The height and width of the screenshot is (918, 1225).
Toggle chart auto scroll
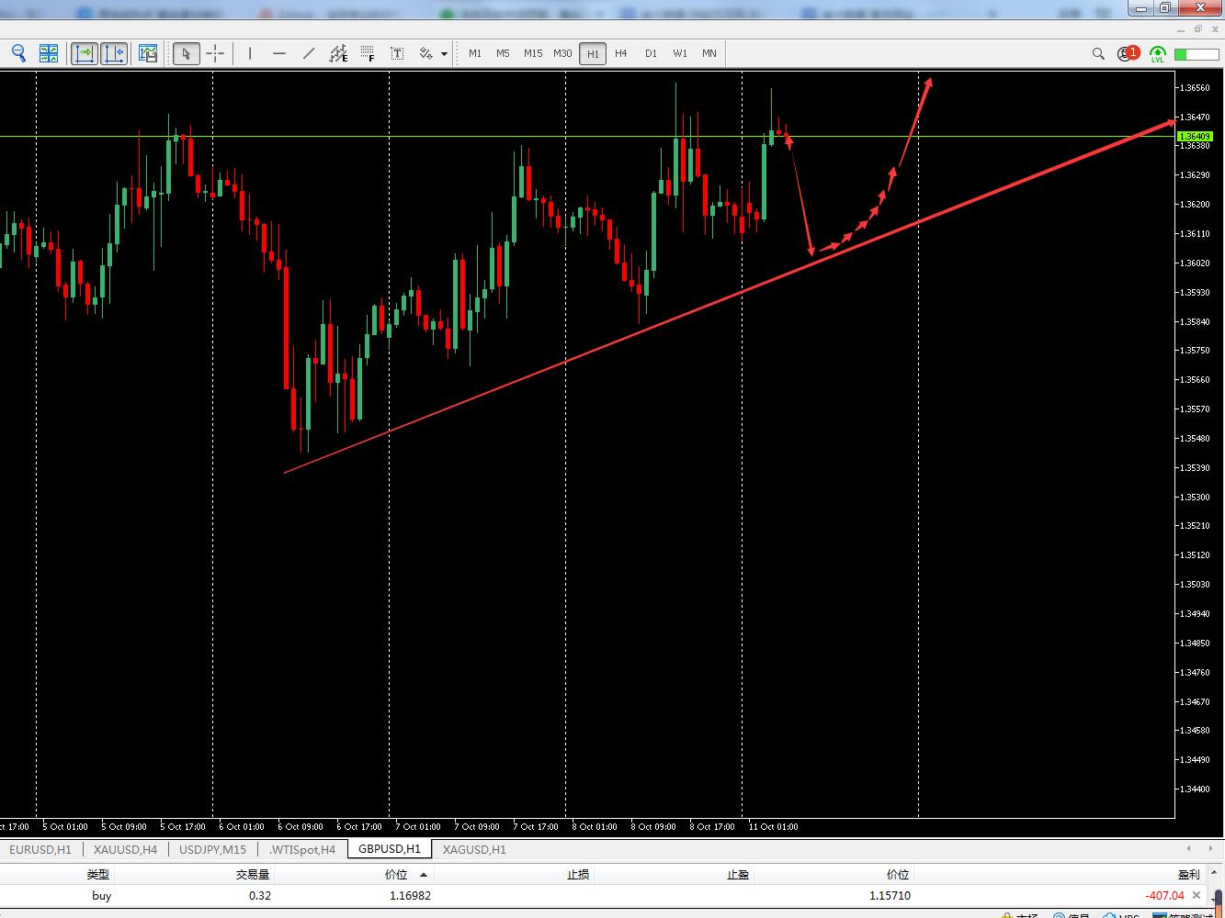85,53
